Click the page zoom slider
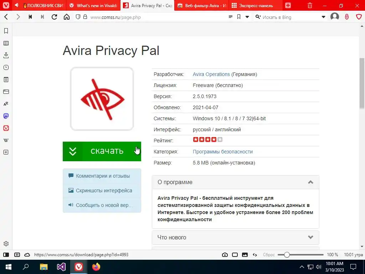The image size is (365, 274). [300, 255]
